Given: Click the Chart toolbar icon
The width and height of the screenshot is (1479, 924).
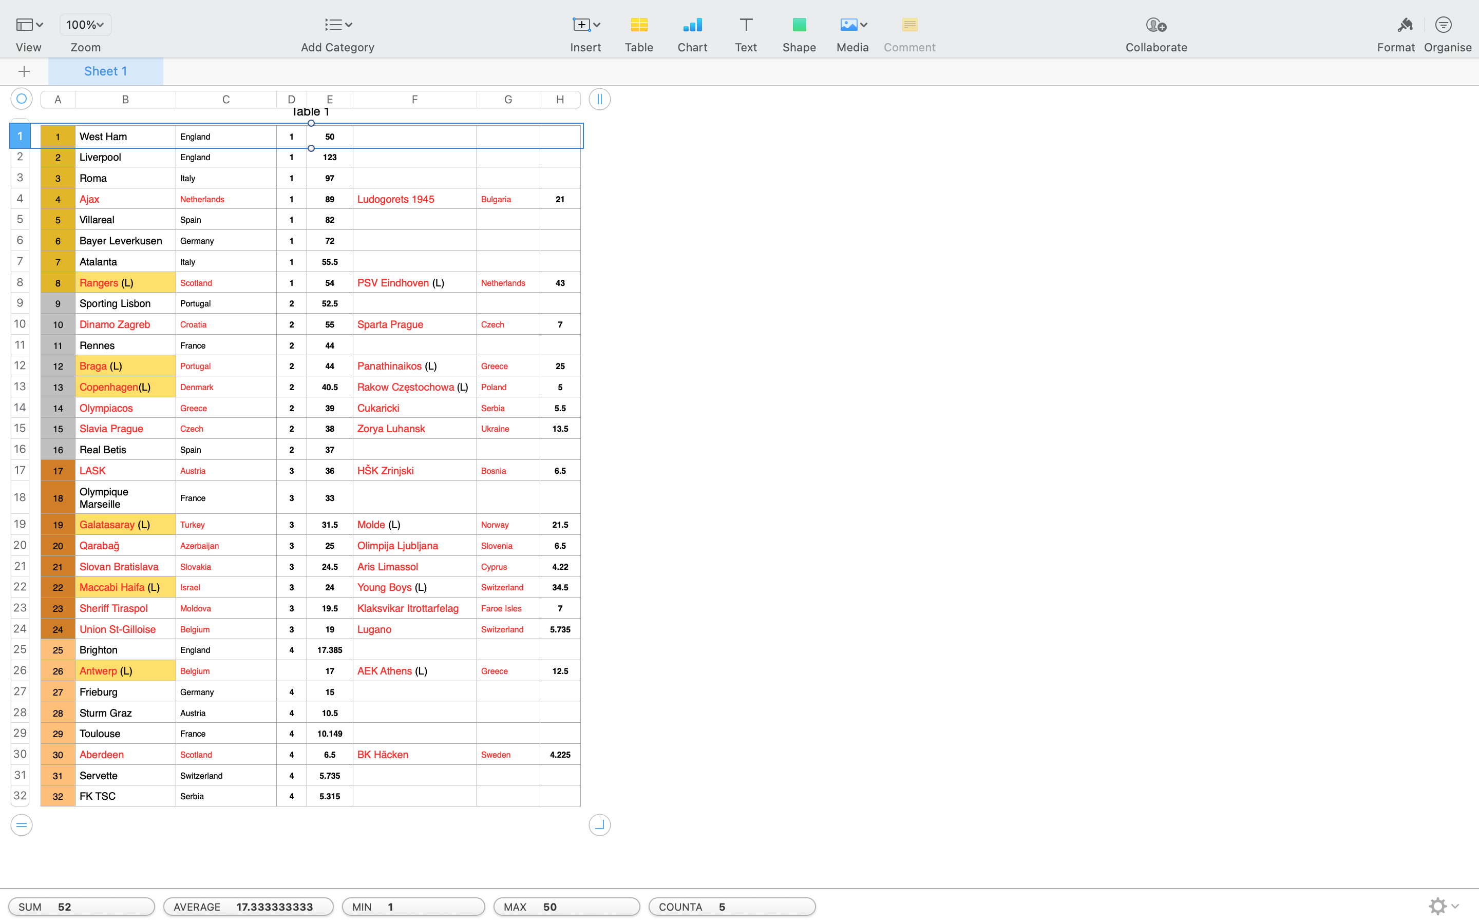Looking at the screenshot, I should click(x=692, y=25).
